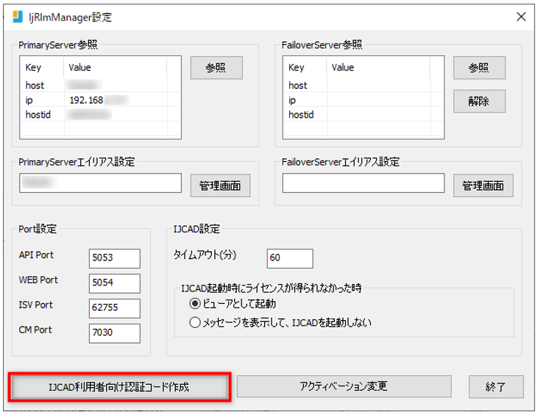The width and height of the screenshot is (538, 415).
Task: Select ip row with 192.168 in PrimaryServer list
Action: 100,100
